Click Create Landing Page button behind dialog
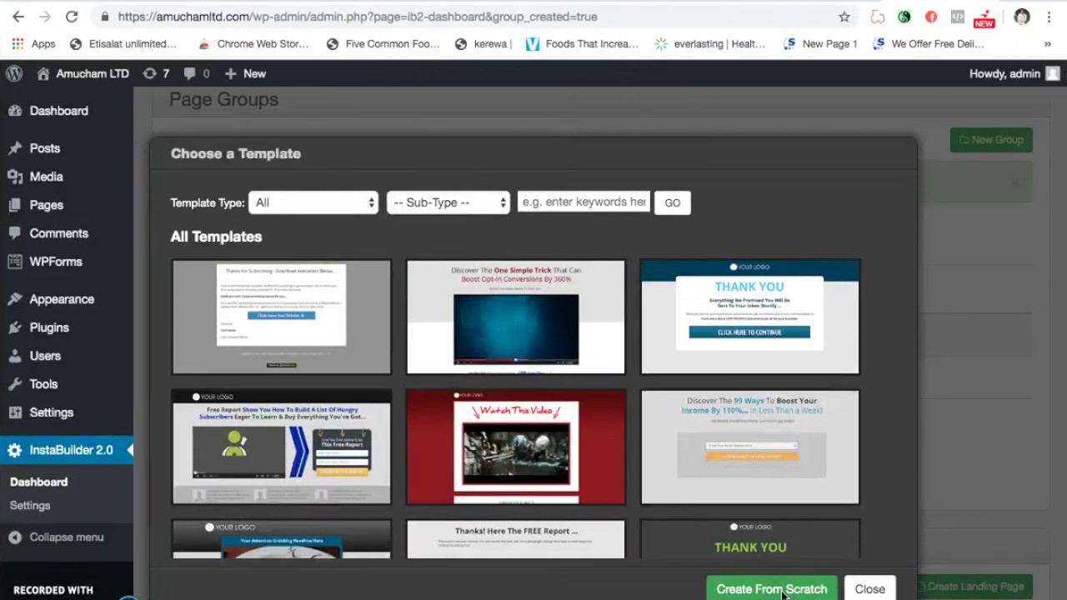The width and height of the screenshot is (1067, 600). click(x=974, y=587)
